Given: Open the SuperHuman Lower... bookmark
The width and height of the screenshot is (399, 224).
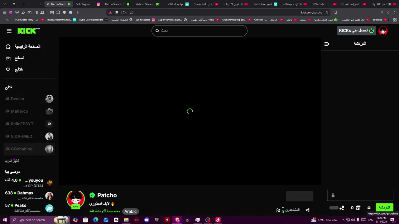Looking at the screenshot, I should coord(172,20).
